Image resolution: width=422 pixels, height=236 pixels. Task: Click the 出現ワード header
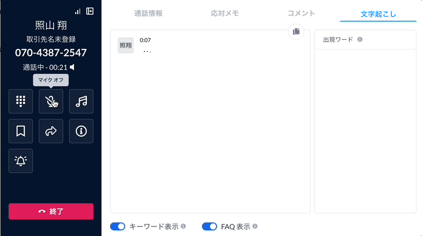coord(338,39)
